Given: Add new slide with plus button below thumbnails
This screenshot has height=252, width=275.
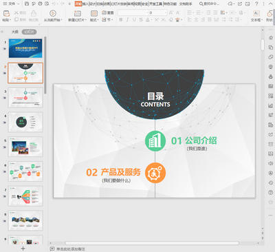Looking at the screenshot, I should (x=23, y=249).
